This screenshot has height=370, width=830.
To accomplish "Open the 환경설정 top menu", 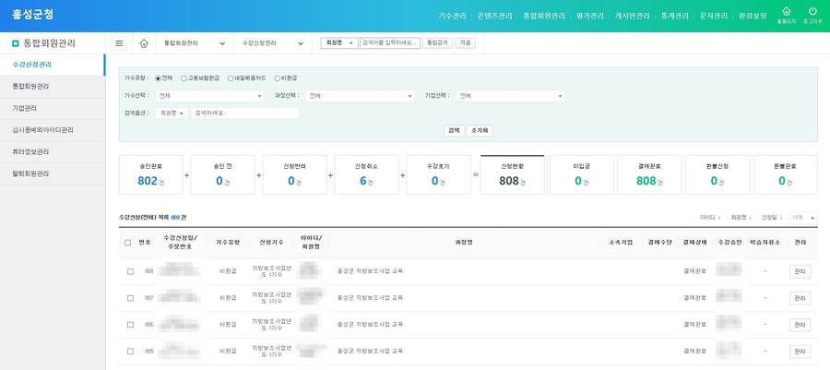I will point(753,16).
